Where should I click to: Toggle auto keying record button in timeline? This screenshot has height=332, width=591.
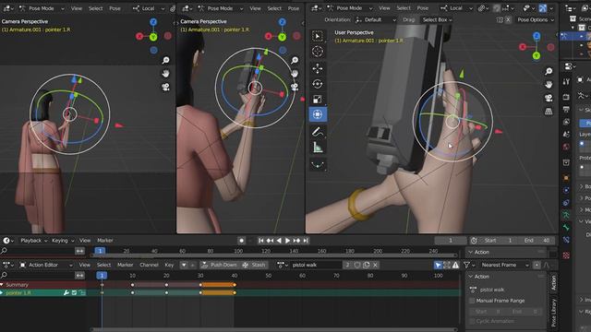point(242,241)
